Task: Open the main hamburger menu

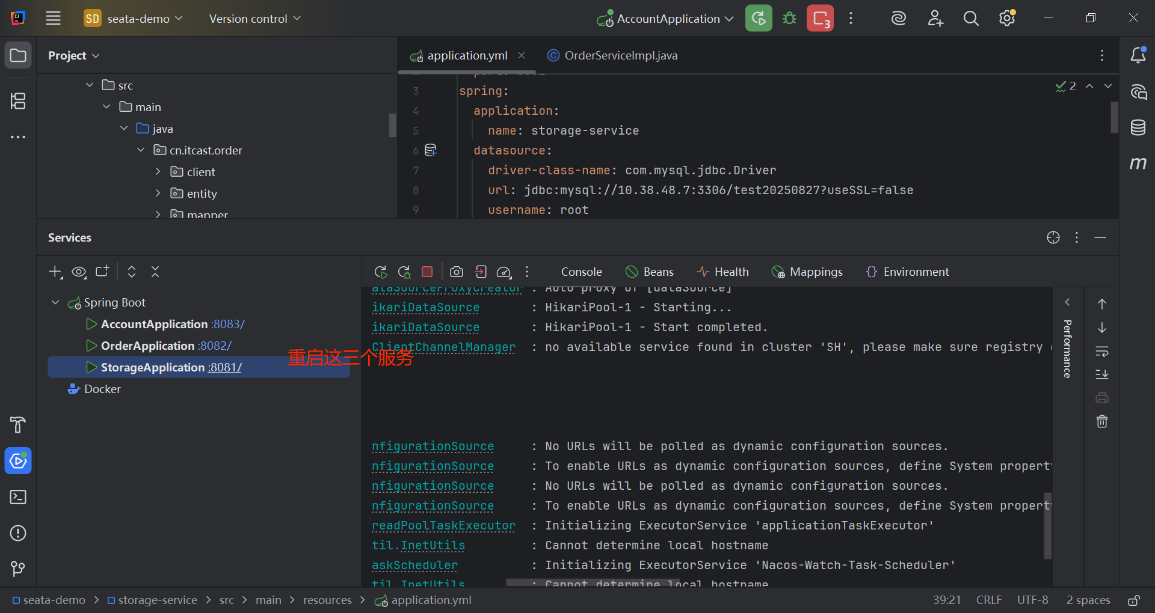Action: click(x=53, y=18)
